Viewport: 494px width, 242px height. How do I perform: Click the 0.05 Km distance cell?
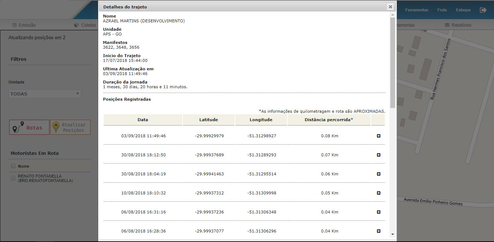[329, 193]
